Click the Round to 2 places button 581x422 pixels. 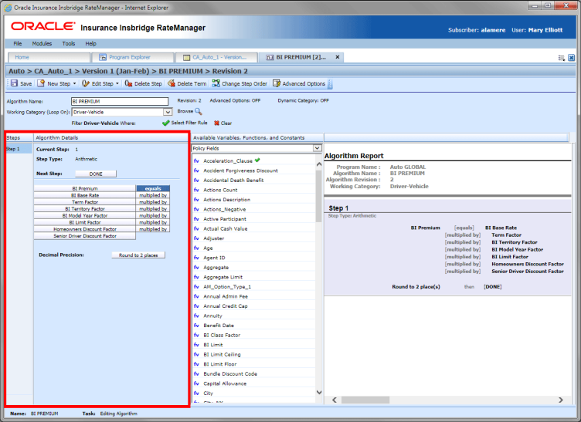(x=138, y=255)
